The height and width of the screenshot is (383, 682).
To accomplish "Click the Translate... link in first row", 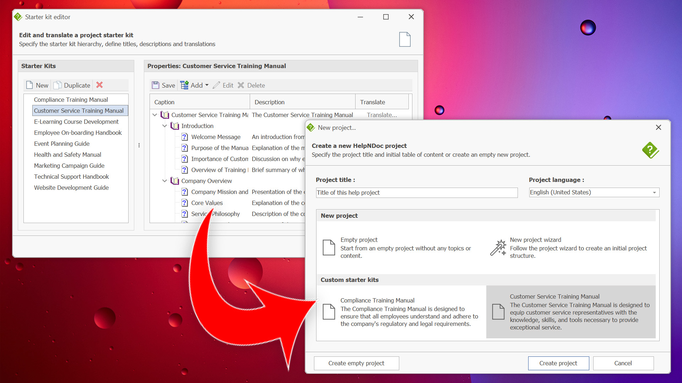I will (x=382, y=115).
